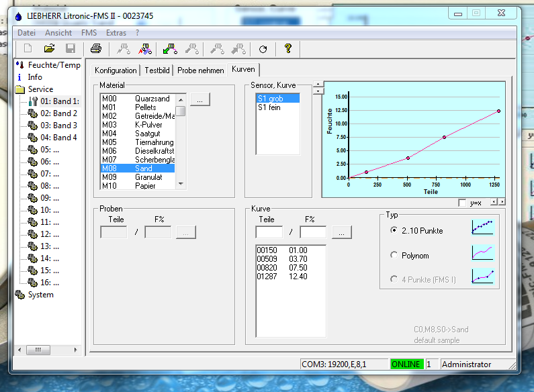
Task: Select material M08 Sand
Action: (138, 168)
